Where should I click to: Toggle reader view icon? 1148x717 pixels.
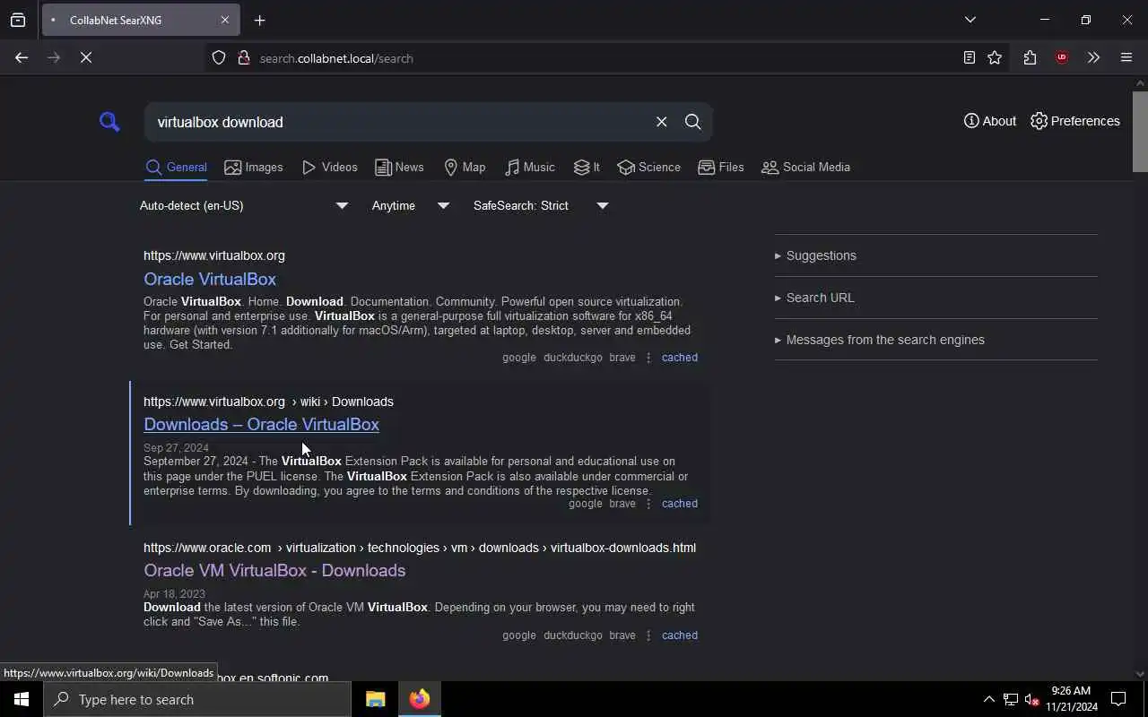tap(970, 57)
